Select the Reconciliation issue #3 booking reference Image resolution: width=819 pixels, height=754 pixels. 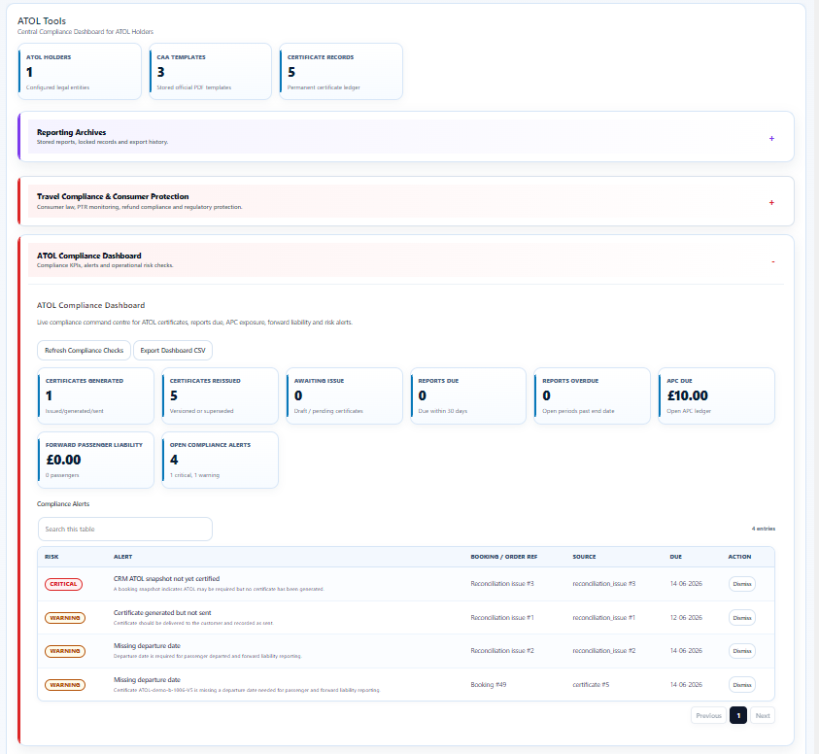click(502, 584)
